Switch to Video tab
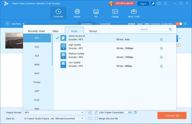192x124 pixels. (x=55, y=31)
